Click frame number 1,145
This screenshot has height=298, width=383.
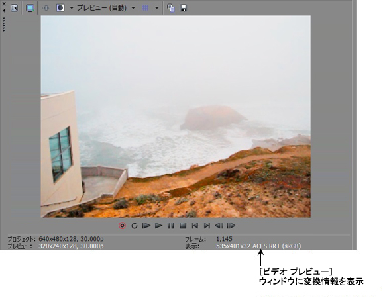(x=224, y=239)
